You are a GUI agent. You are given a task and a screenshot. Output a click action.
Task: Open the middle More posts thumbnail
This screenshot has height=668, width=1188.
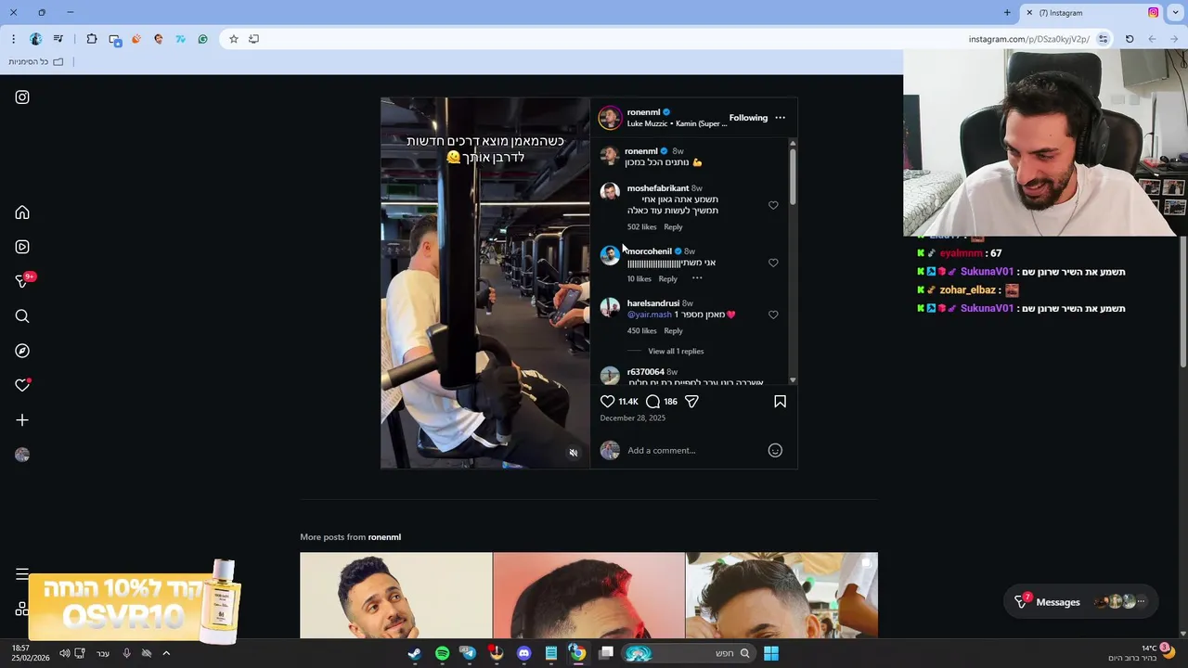[x=588, y=596]
